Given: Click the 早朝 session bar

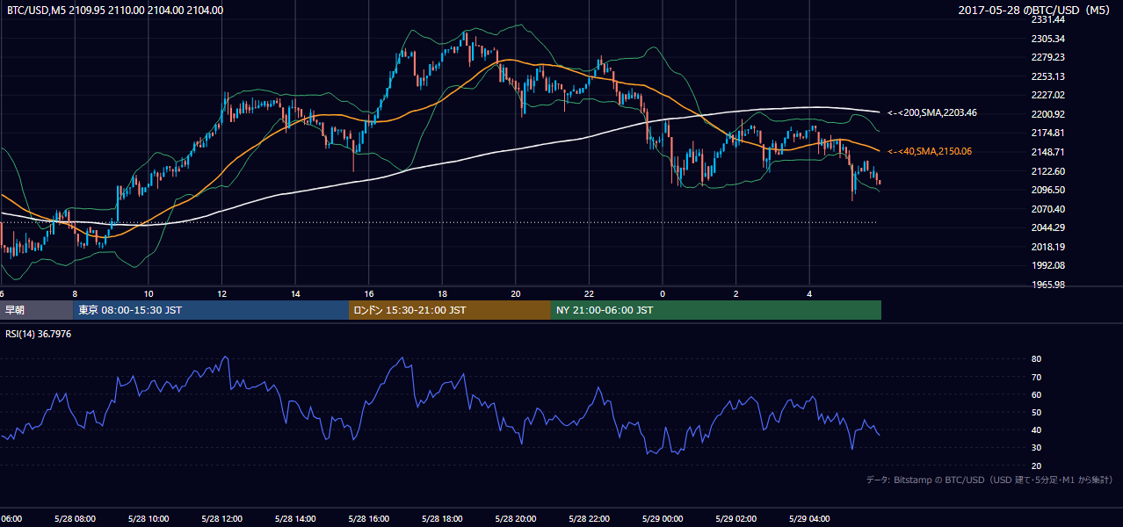Looking at the screenshot, I should pos(36,310).
